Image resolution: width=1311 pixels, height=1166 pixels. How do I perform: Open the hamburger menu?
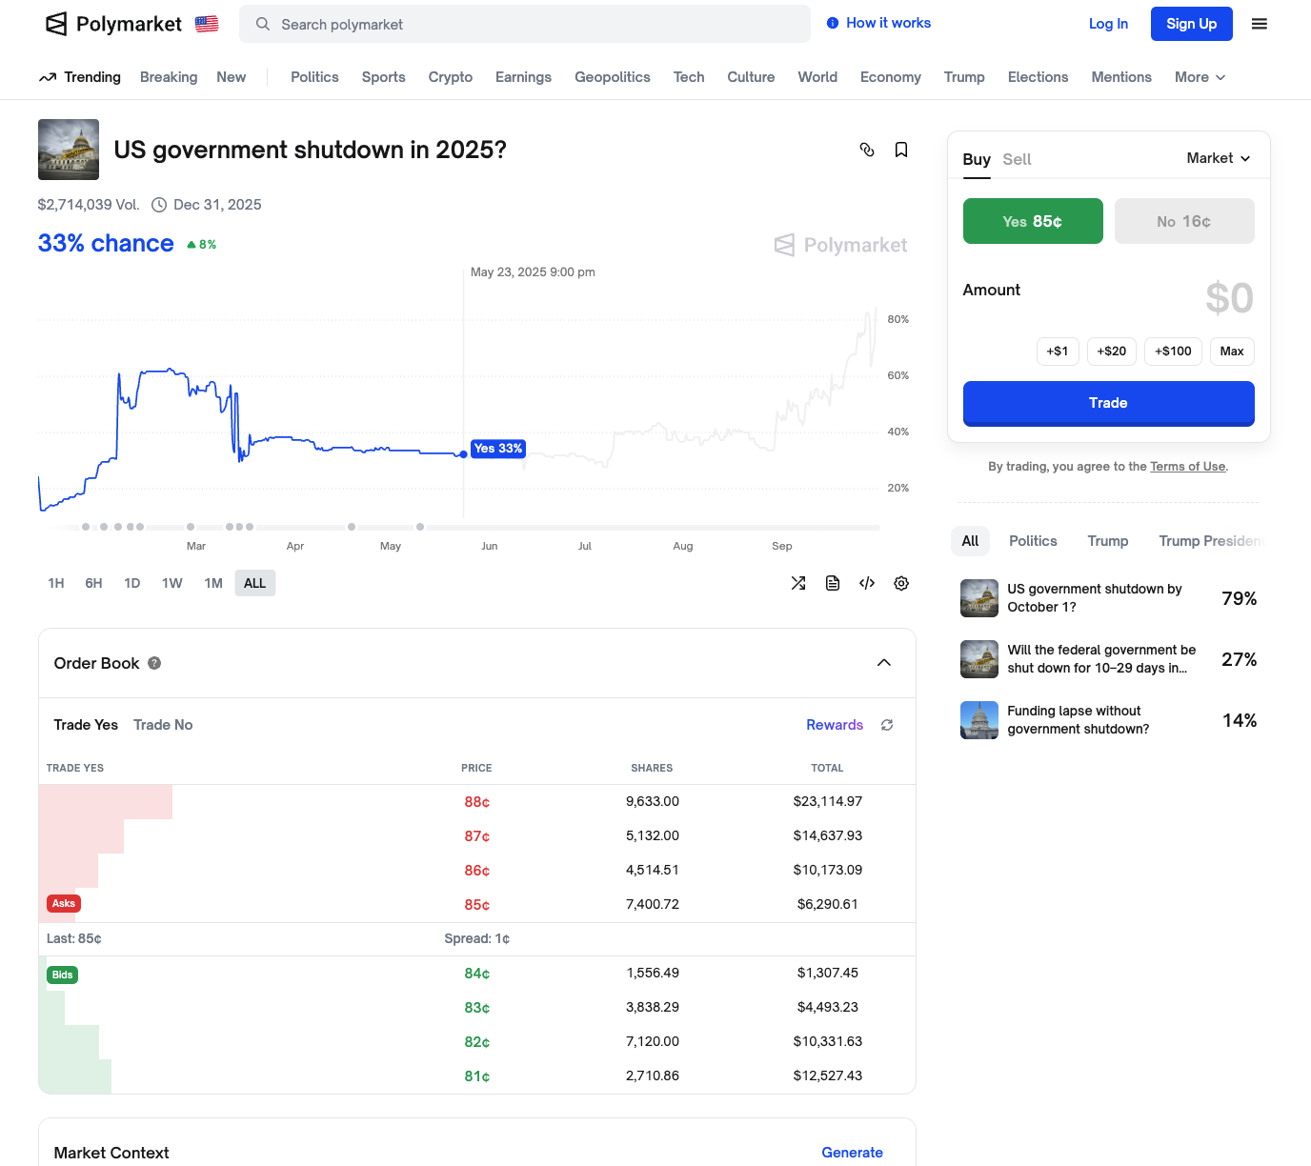click(1260, 24)
